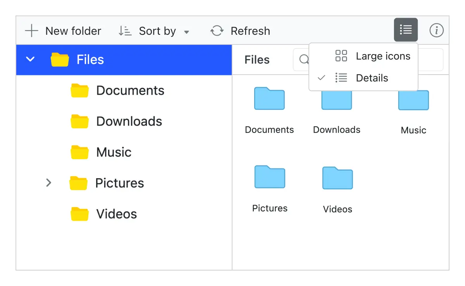
Task: Click the list view icon in the toolbar
Action: tap(406, 29)
